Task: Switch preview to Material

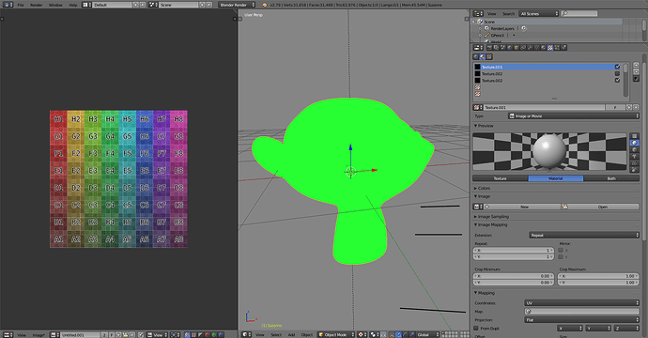Action: [556, 178]
